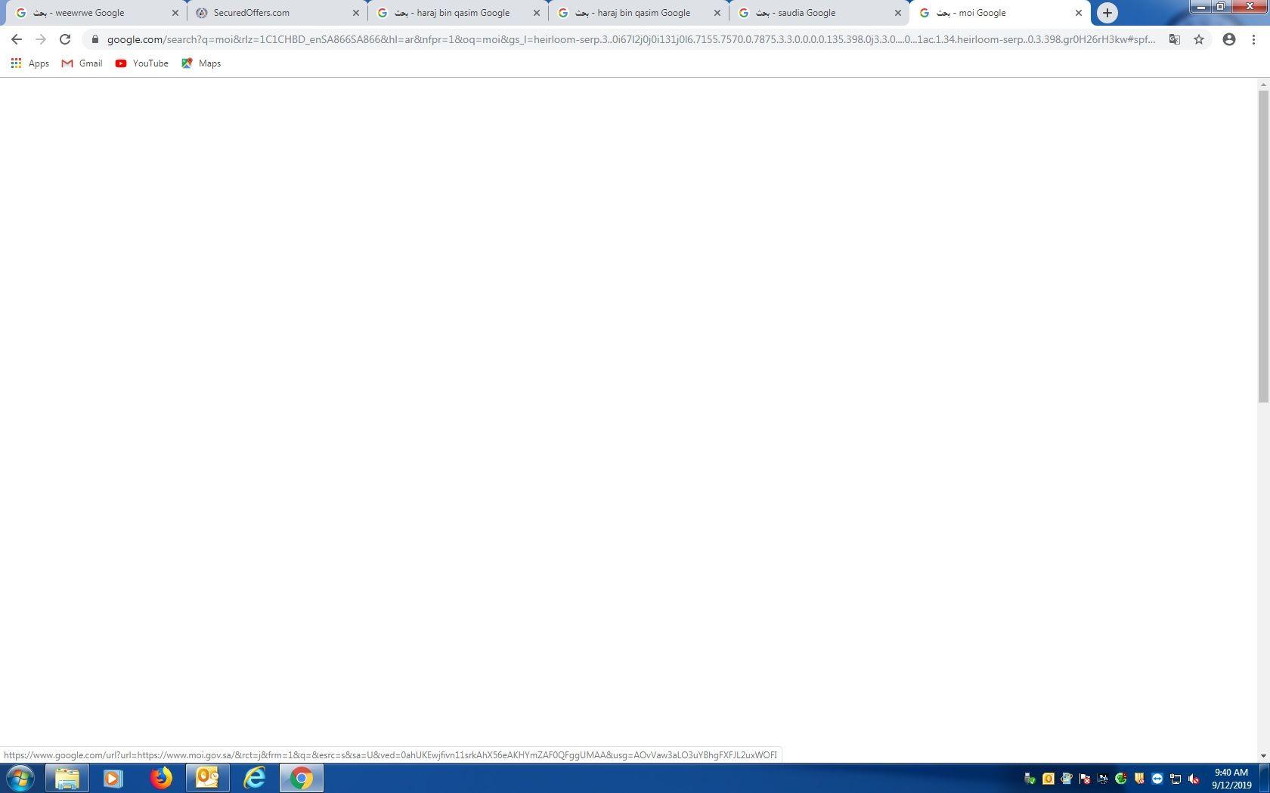Image resolution: width=1270 pixels, height=793 pixels.
Task: Click the Show desktop strip
Action: point(1265,778)
